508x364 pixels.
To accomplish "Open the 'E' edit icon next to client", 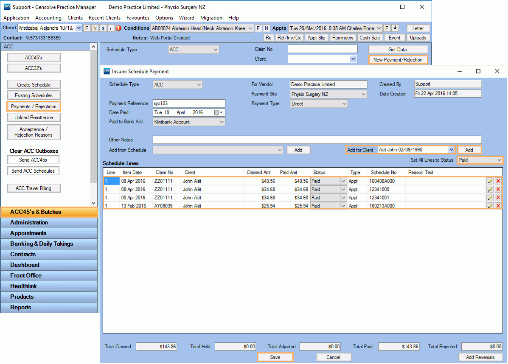I will tap(87, 28).
